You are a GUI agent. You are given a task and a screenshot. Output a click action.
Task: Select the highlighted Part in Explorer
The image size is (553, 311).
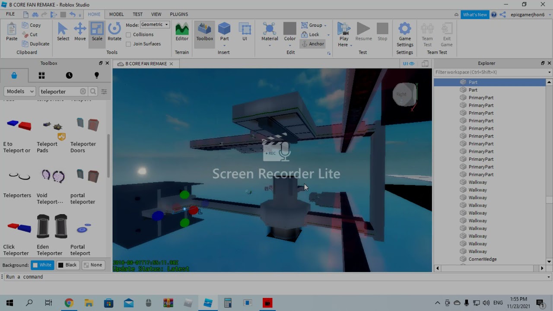[x=490, y=82]
